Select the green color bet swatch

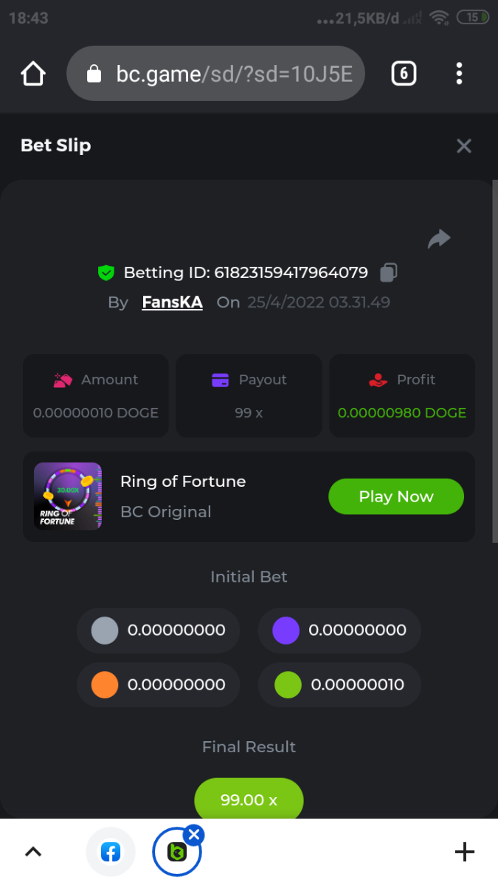click(x=288, y=684)
